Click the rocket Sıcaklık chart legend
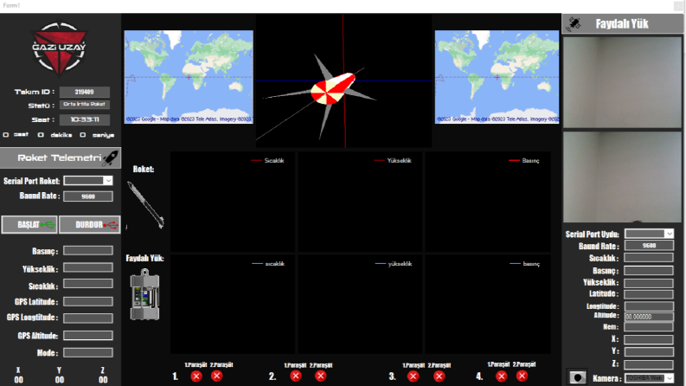686x386 pixels. click(x=268, y=161)
